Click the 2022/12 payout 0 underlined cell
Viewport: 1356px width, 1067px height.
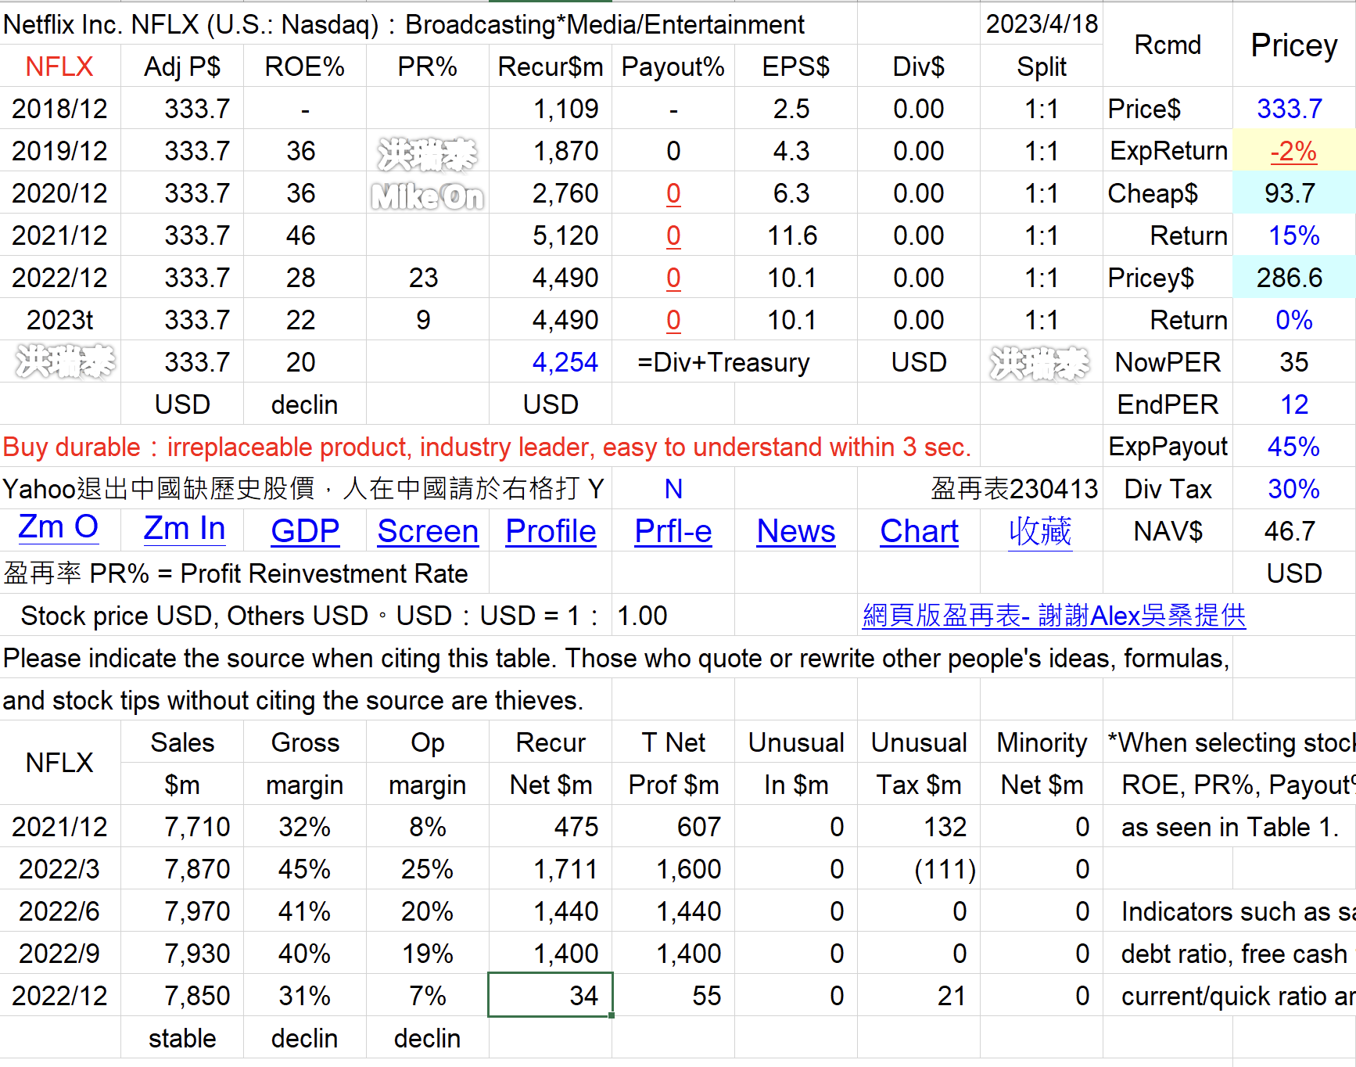coord(673,278)
